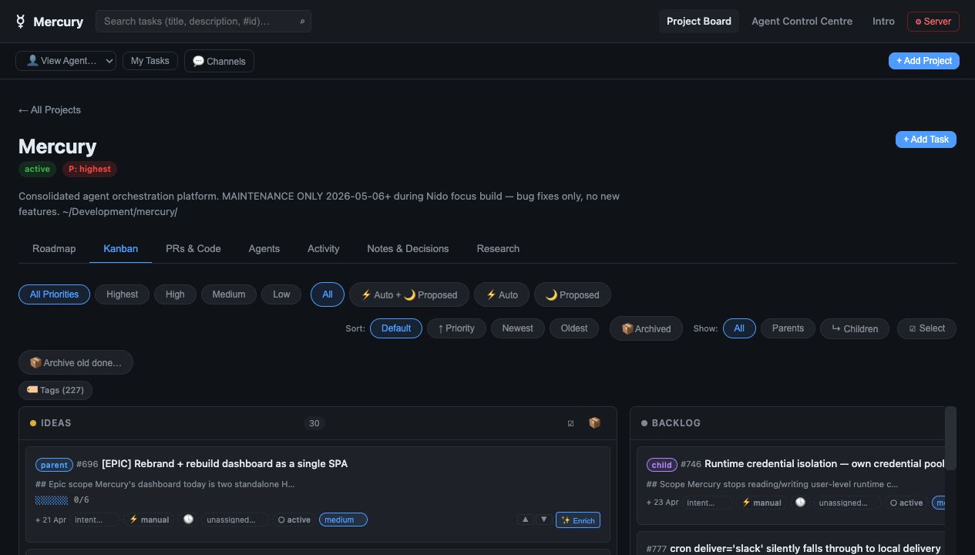Open Channels chat button

tap(219, 61)
